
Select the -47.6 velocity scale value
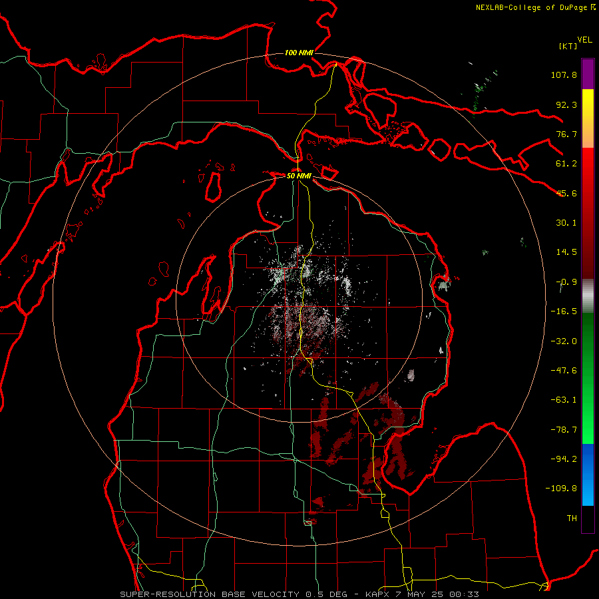pos(564,371)
